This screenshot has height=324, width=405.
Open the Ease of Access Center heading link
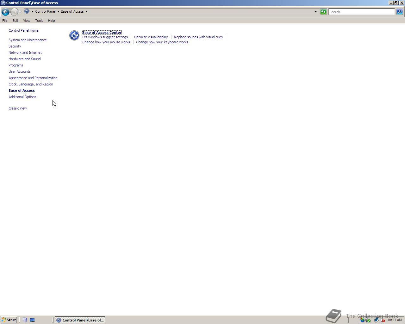coord(102,33)
